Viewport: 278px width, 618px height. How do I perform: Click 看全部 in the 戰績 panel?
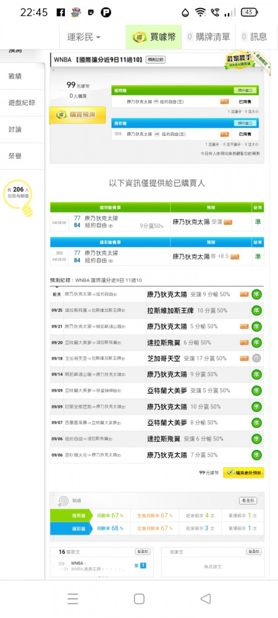pos(248,501)
